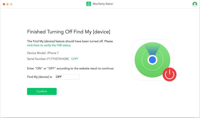
Task: Click the blue location dot
Action: click(152, 60)
